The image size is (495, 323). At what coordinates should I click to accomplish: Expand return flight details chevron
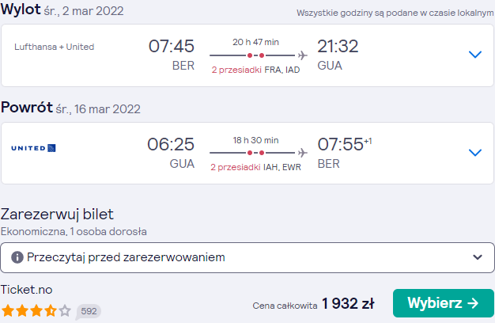474,153
